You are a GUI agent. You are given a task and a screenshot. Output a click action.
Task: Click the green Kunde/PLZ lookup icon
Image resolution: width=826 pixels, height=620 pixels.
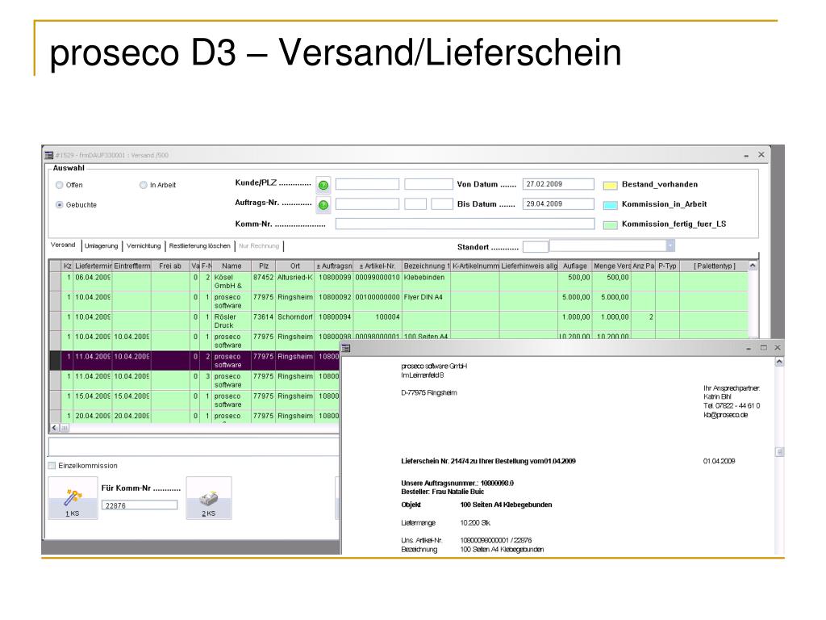pos(323,185)
